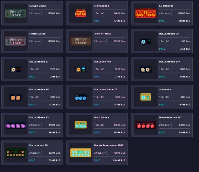Viewport: 199px width, 172px height.
Task: Click the 9.00 RLT price
Action: click(185, 77)
